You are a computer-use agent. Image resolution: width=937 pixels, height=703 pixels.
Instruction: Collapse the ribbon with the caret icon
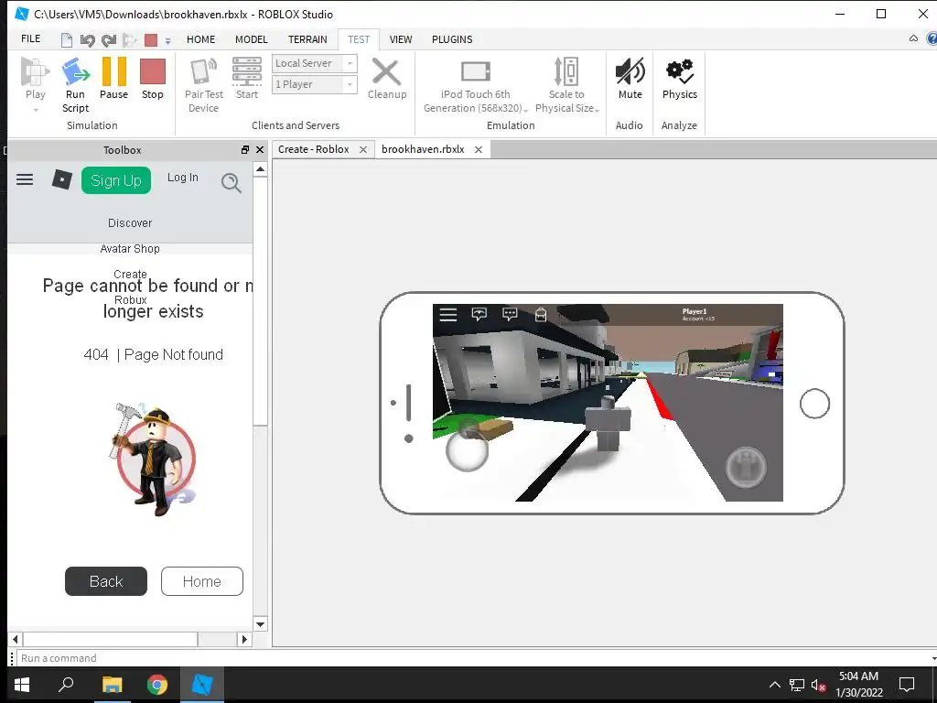pos(913,38)
